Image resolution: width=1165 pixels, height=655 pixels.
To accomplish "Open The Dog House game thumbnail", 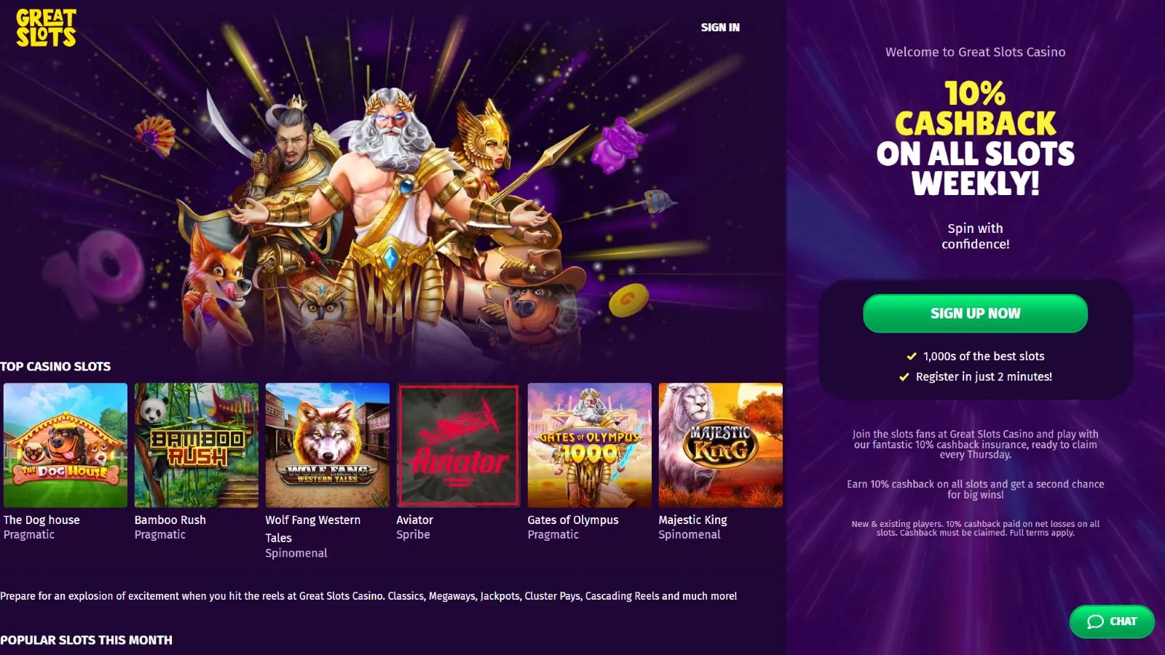I will (66, 445).
